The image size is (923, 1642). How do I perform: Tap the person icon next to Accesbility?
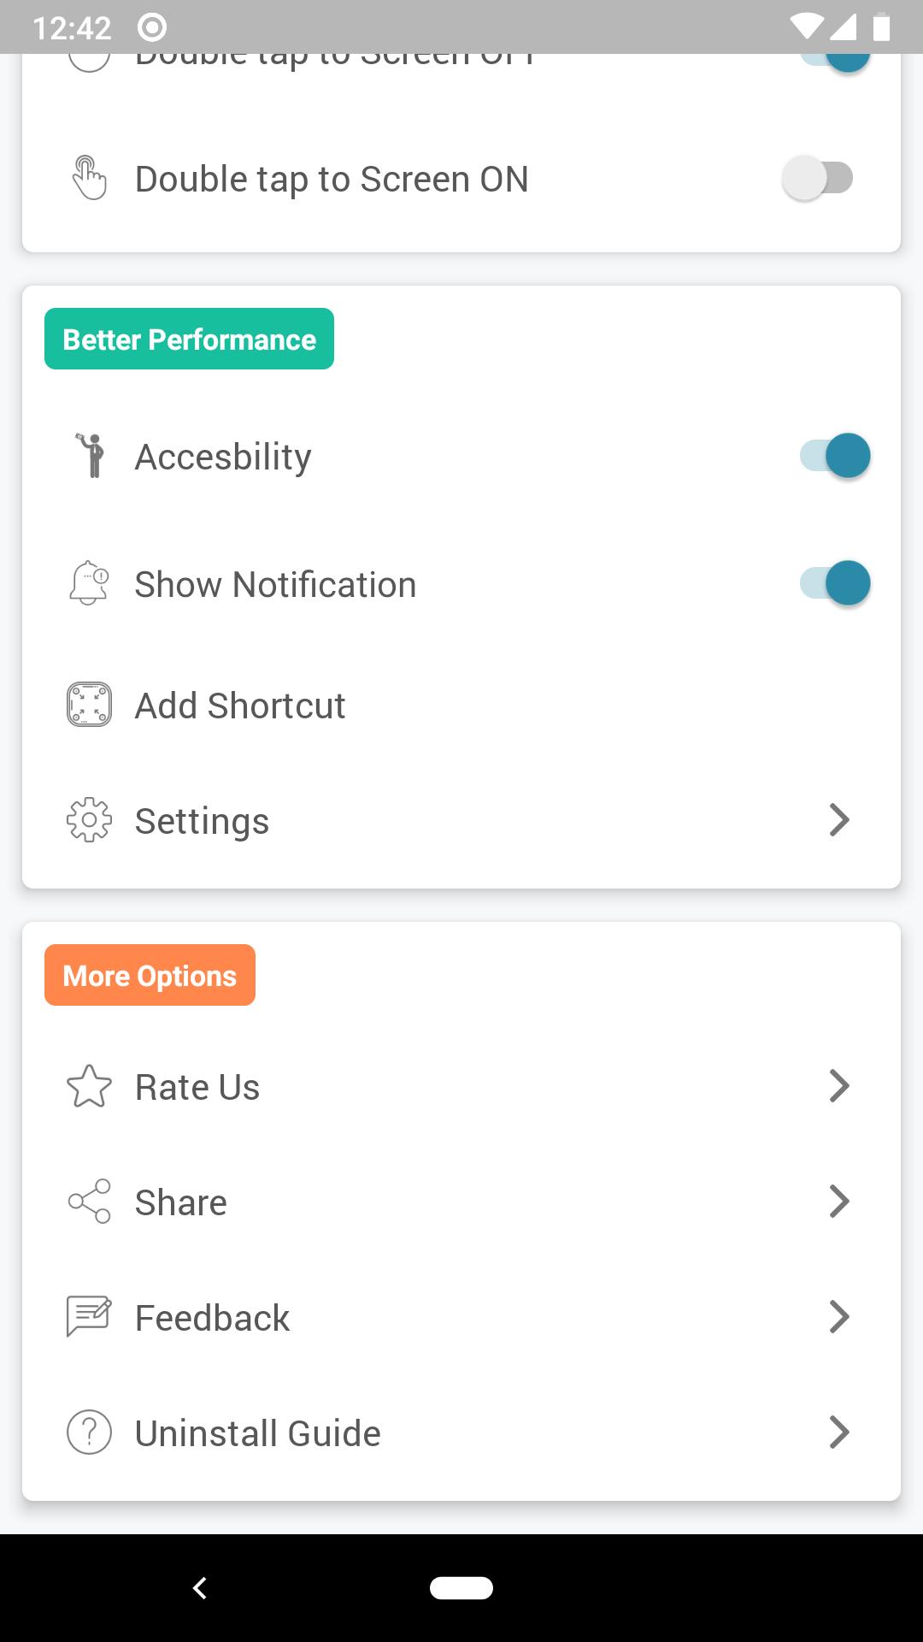[90, 455]
